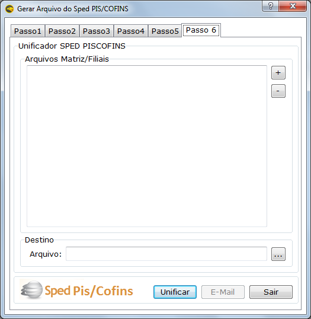The height and width of the screenshot is (319, 311).
Task: Open the destination browse button with ellipsis
Action: (278, 254)
